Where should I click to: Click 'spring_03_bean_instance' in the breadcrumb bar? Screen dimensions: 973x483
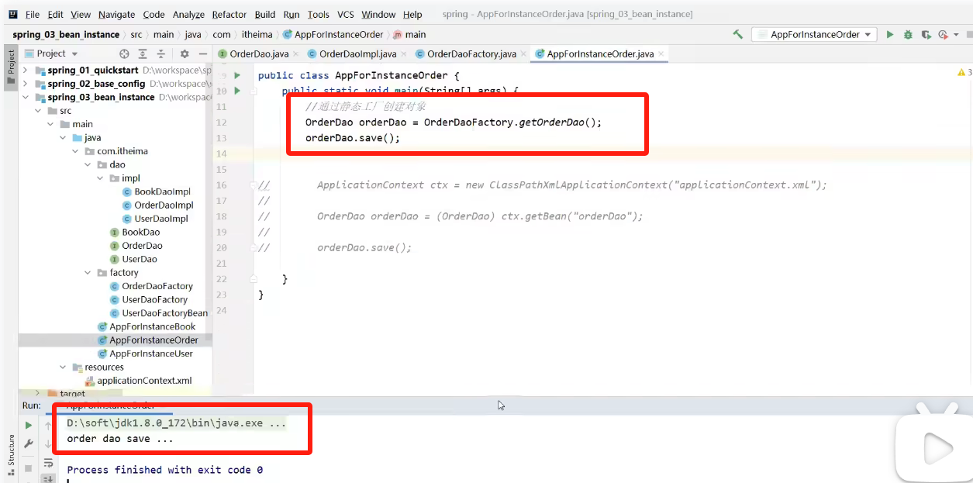point(66,34)
